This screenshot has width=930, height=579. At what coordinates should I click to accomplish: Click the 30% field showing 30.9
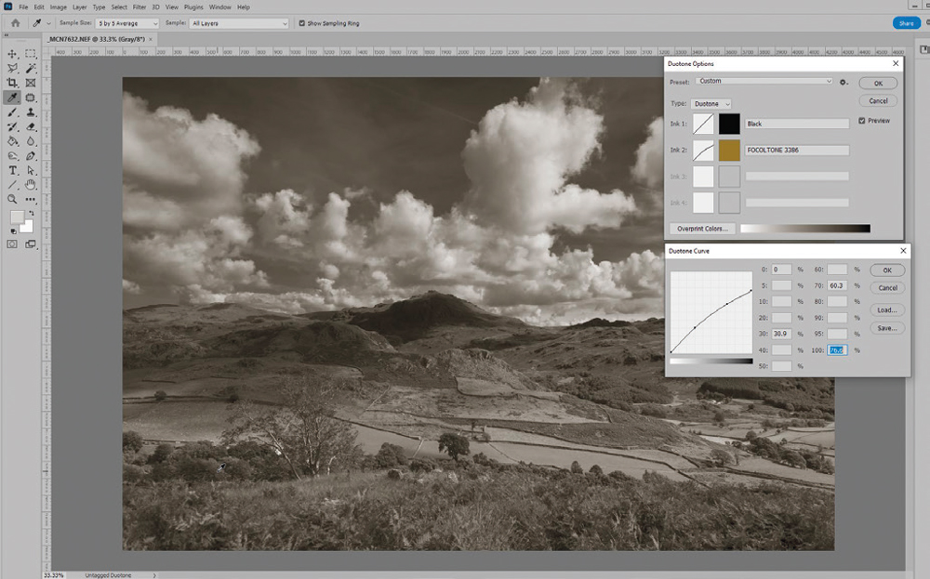(x=781, y=334)
